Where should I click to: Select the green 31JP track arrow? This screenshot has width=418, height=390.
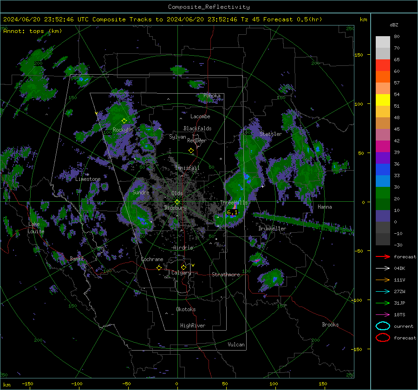click(383, 303)
